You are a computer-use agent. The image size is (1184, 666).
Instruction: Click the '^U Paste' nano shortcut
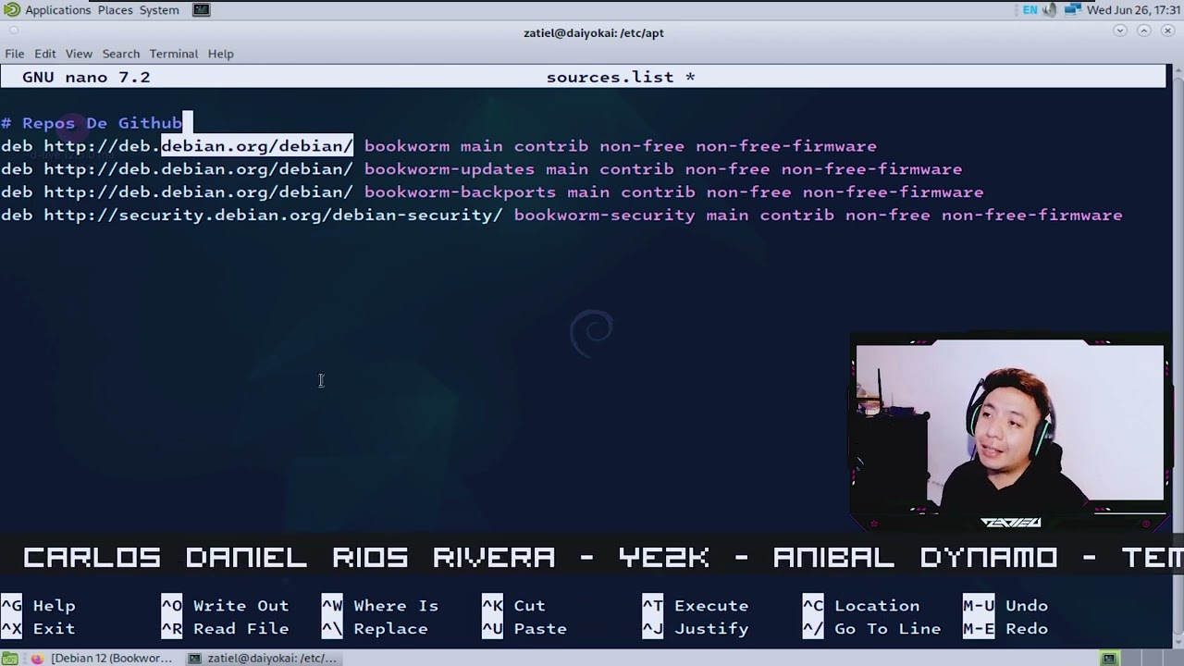point(524,629)
